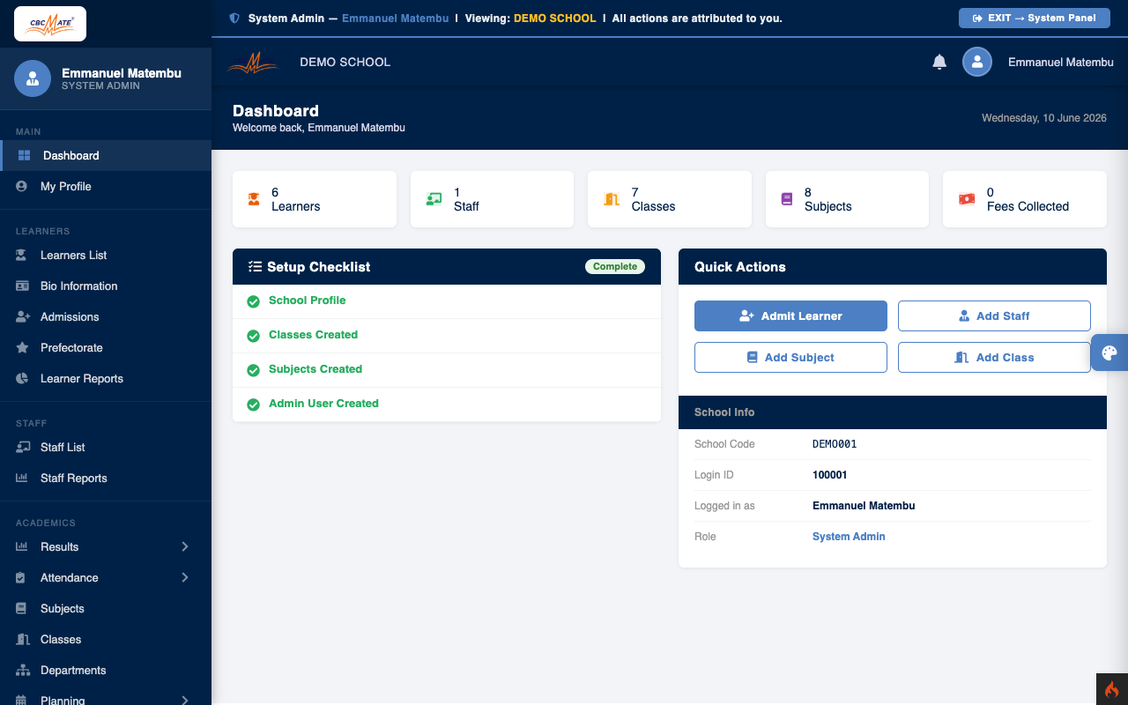Image resolution: width=1128 pixels, height=705 pixels.
Task: Click the Setup Checklist list icon
Action: click(x=255, y=266)
